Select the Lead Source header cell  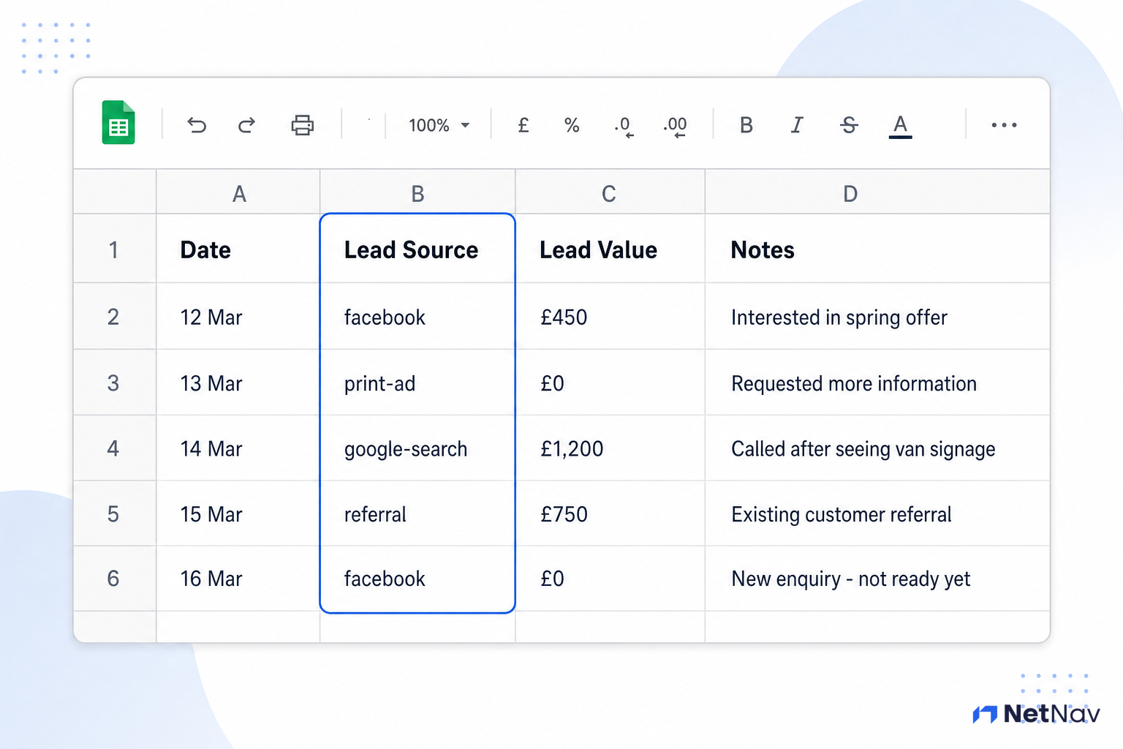(417, 249)
